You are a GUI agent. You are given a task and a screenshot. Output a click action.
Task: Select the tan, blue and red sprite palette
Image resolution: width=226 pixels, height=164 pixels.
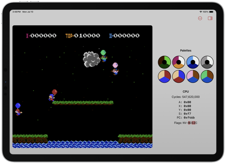pos(179,76)
